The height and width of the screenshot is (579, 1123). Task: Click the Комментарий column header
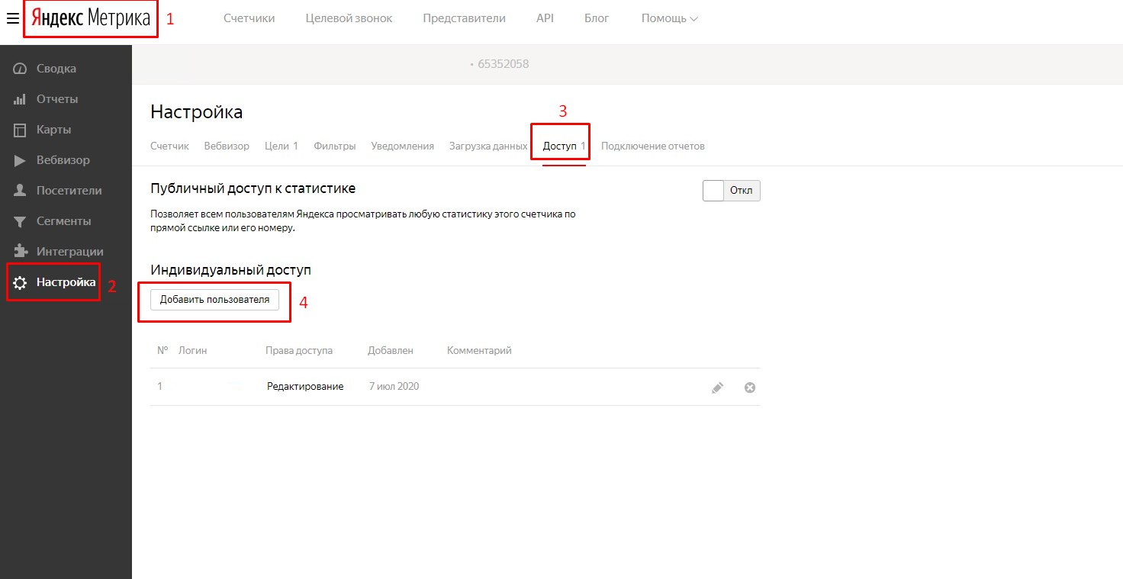click(479, 351)
